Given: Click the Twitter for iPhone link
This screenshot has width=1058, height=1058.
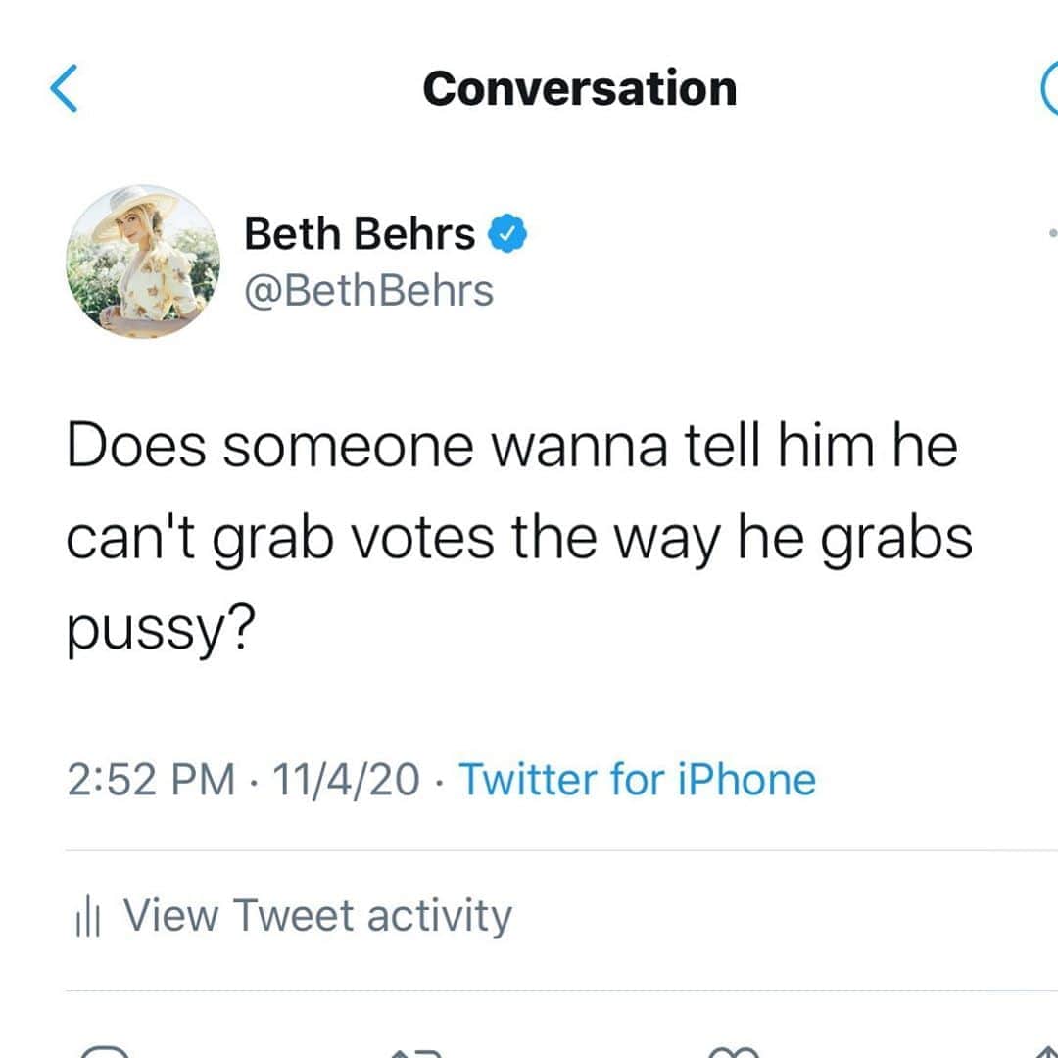Looking at the screenshot, I should (637, 780).
